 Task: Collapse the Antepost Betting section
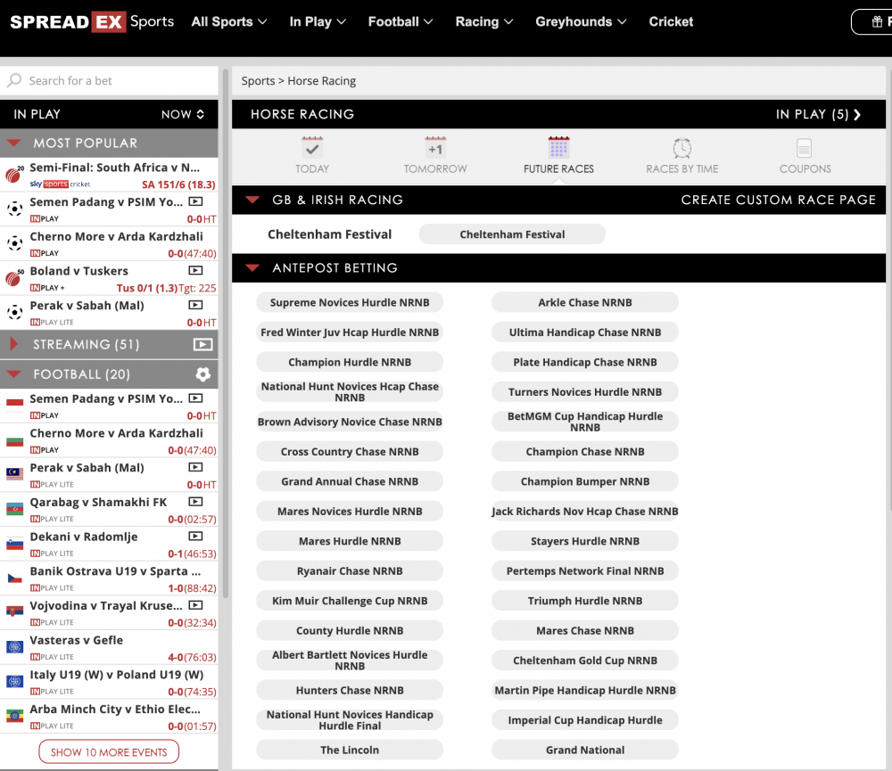point(253,267)
